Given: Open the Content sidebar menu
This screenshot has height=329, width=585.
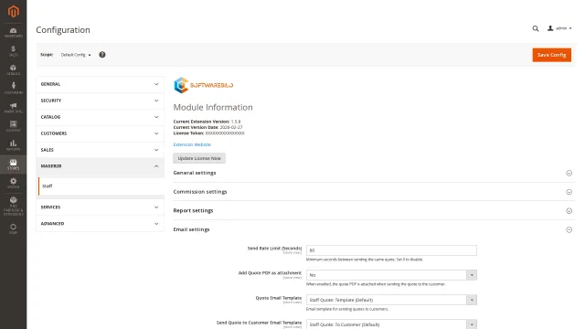Looking at the screenshot, I should coord(14,126).
